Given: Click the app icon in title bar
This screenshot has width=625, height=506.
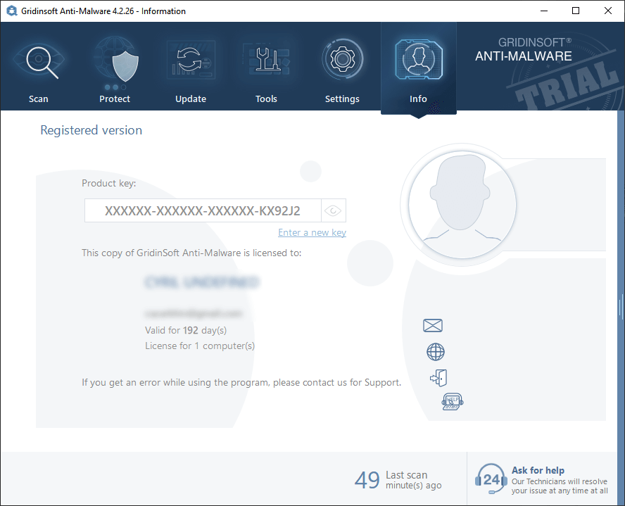Looking at the screenshot, I should click(x=11, y=11).
